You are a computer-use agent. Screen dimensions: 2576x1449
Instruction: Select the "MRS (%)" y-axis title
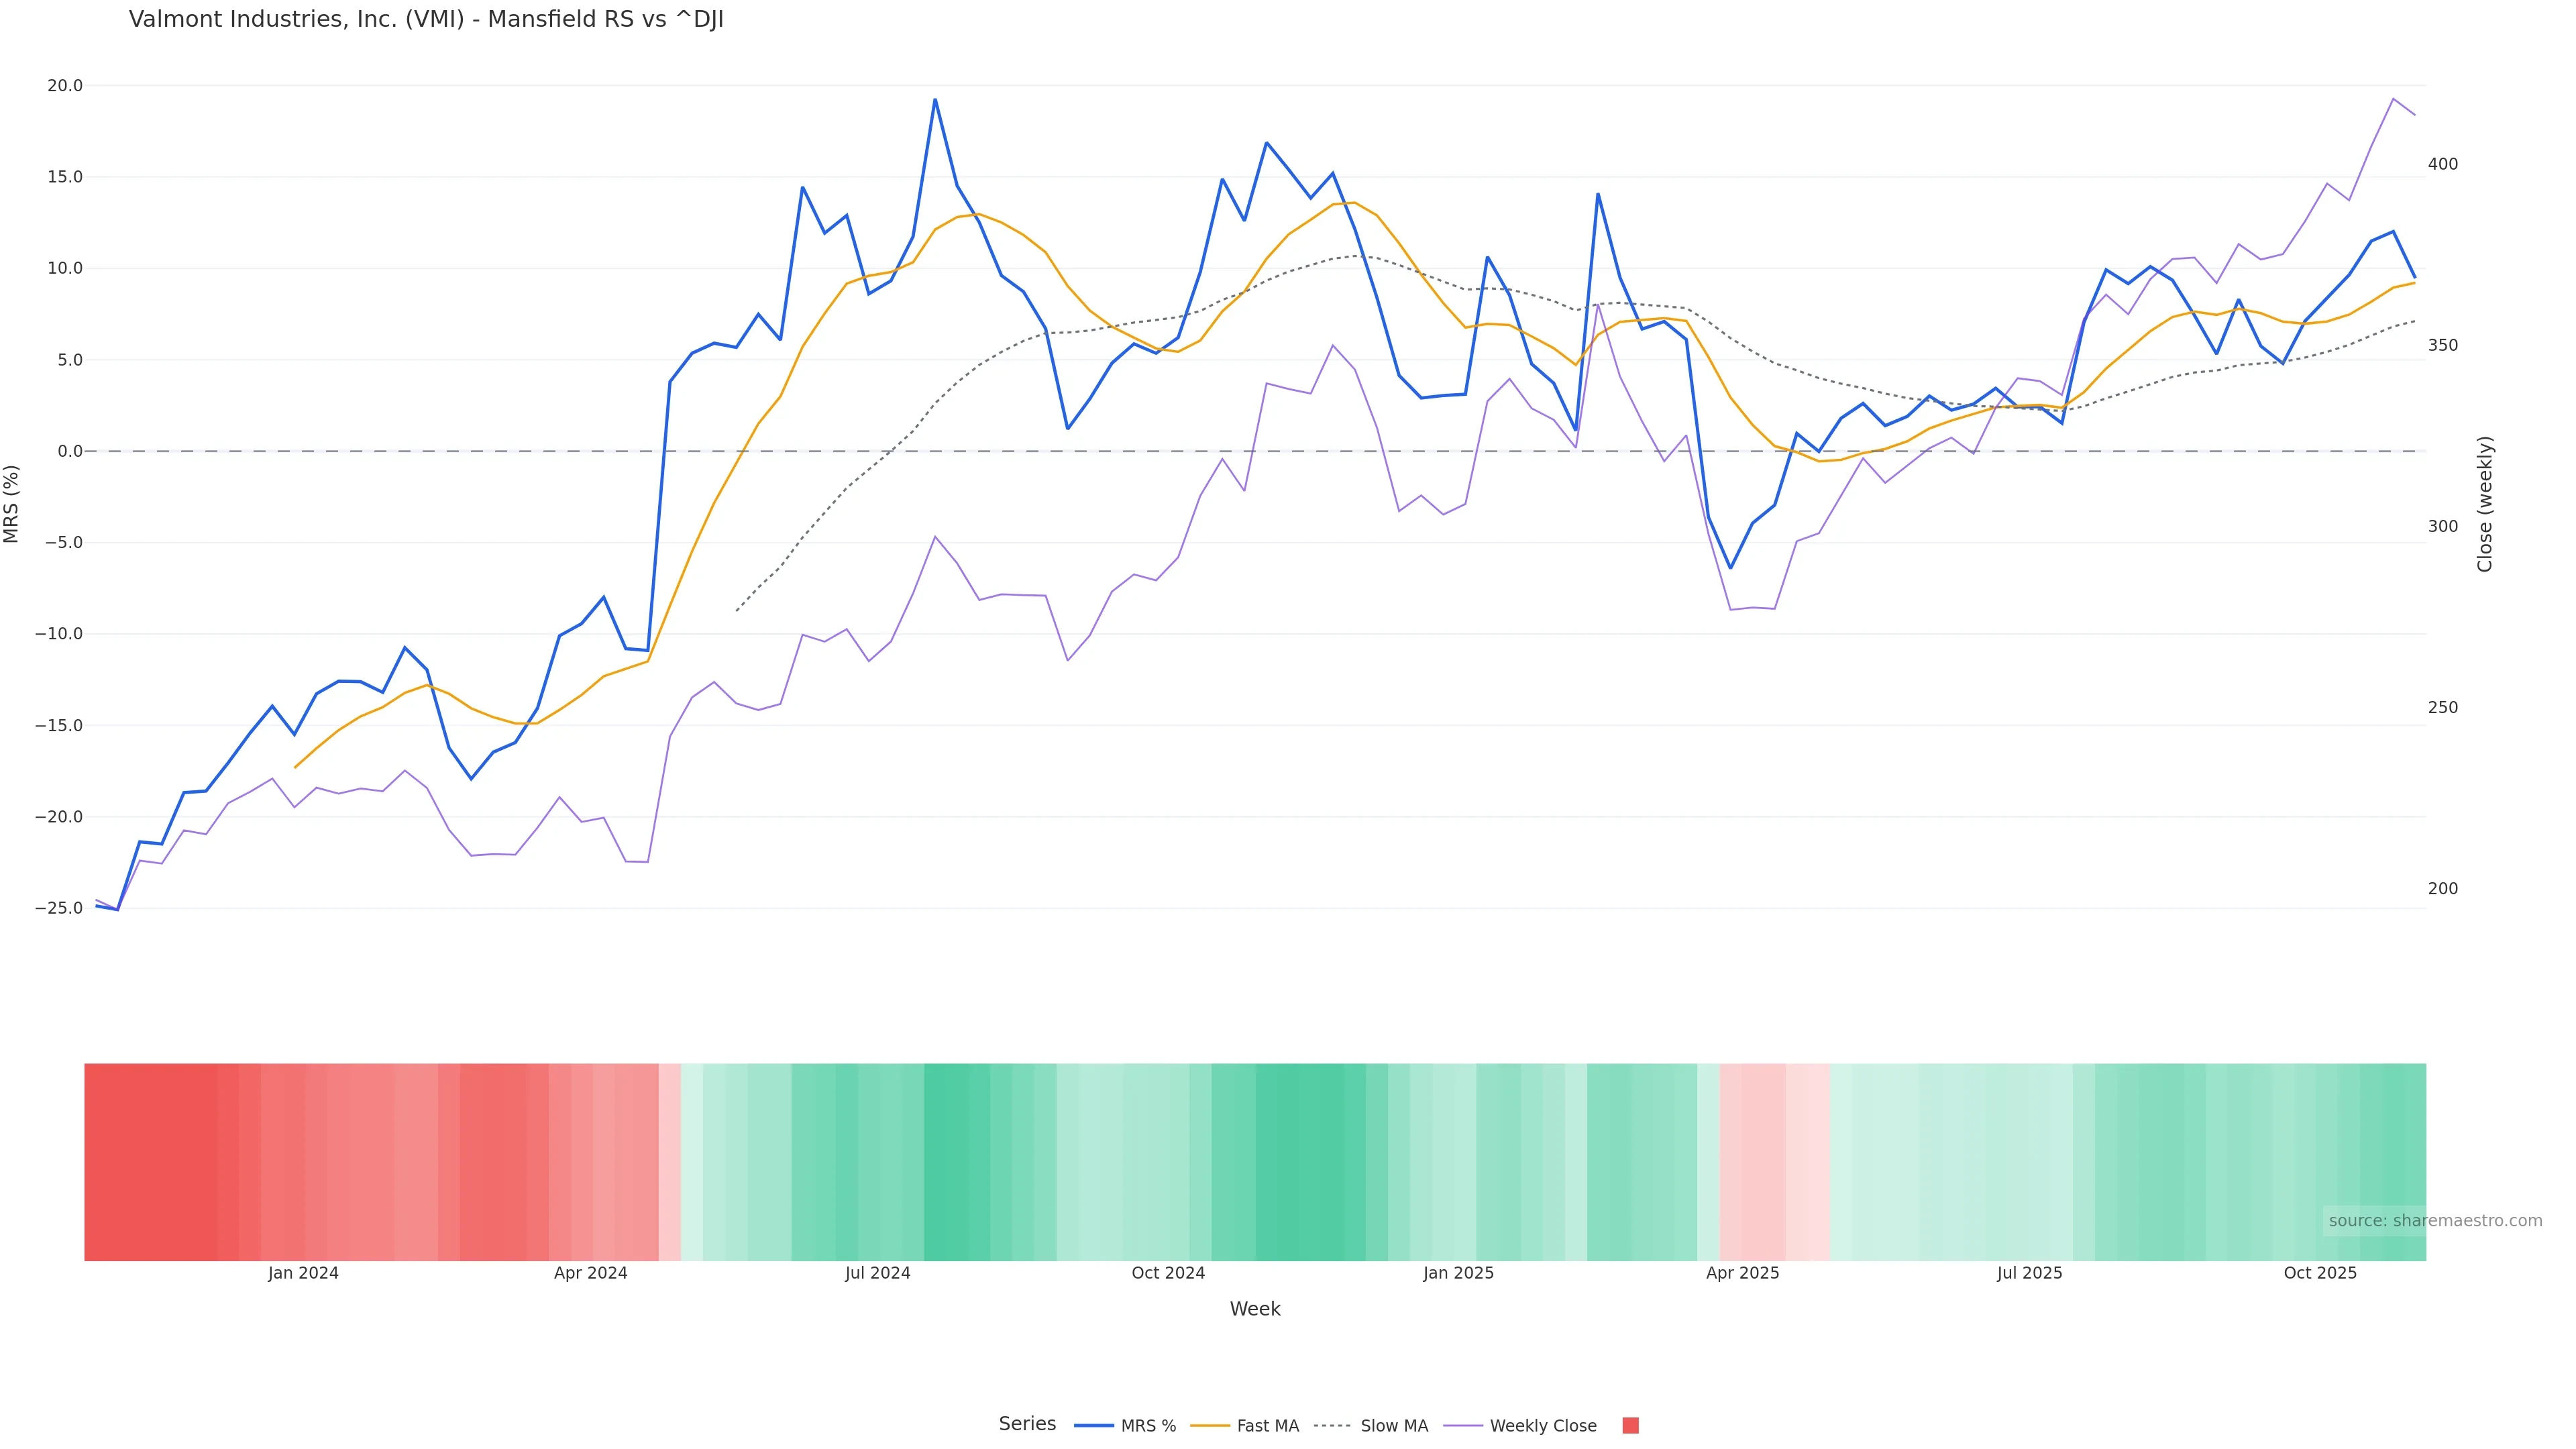click(x=12, y=504)
